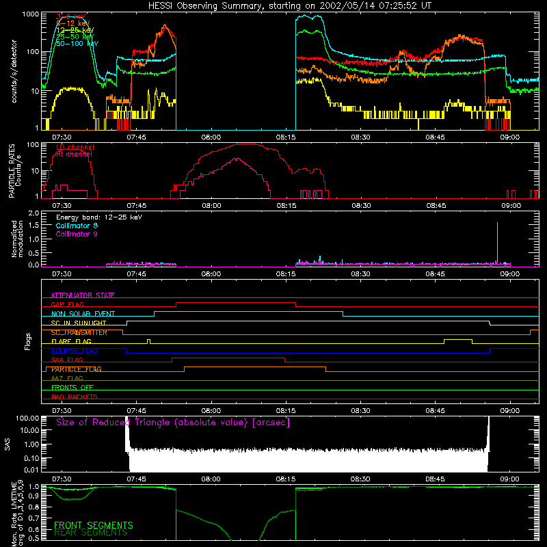Click the PARTICLE_FLAG label
This screenshot has height=547, width=547.
coord(77,369)
